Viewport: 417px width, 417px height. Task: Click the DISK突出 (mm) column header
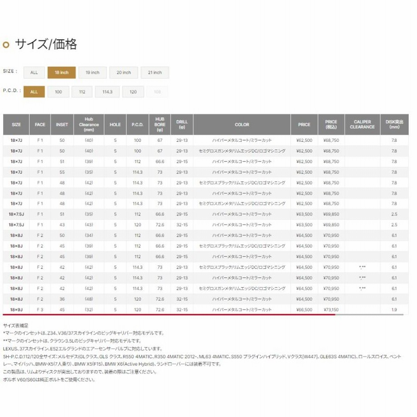tap(394, 125)
